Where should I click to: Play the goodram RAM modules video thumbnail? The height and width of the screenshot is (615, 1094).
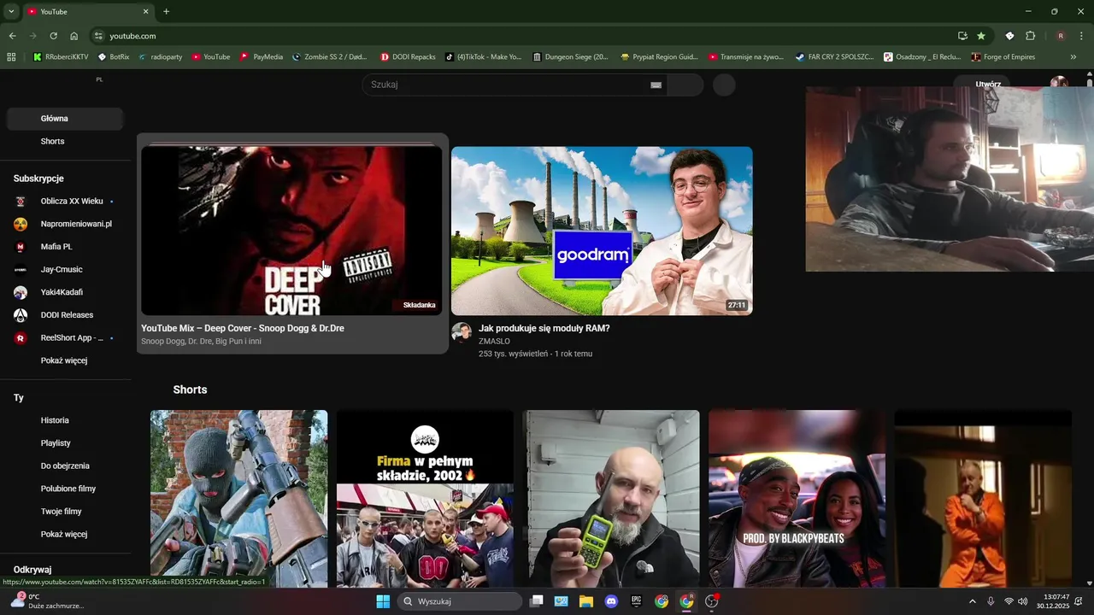click(602, 231)
